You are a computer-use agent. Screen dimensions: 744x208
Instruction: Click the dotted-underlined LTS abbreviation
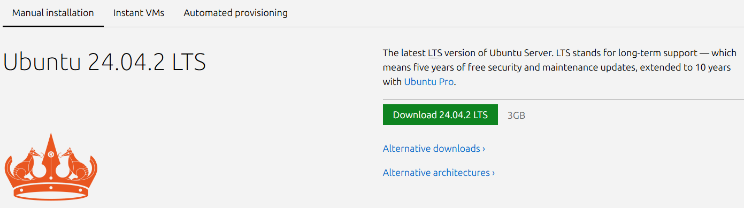[x=434, y=53]
